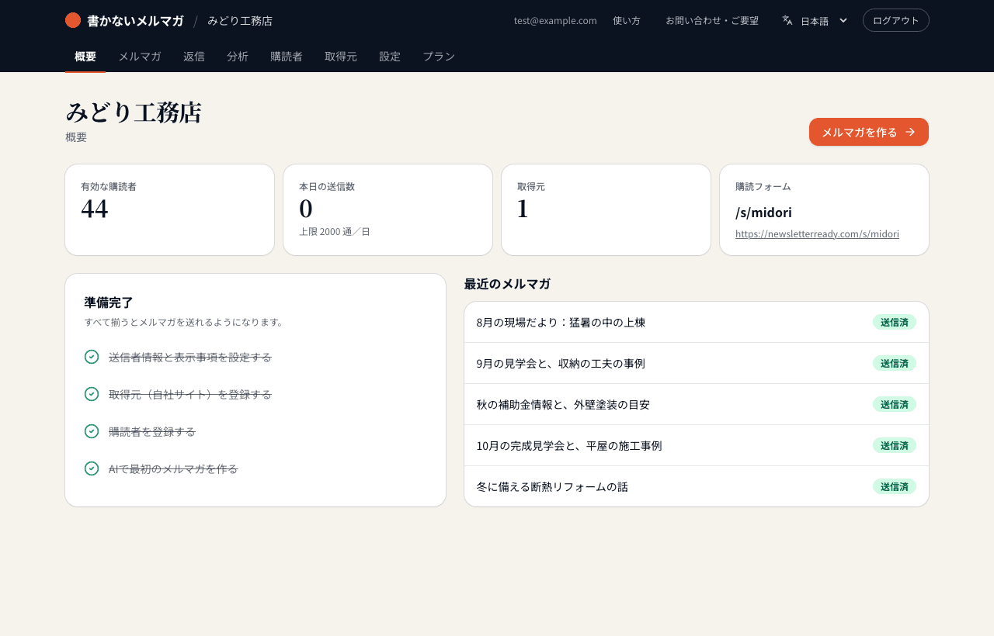Open newsletter 8月の現場だより：猛暑の中の上棟

(697, 322)
